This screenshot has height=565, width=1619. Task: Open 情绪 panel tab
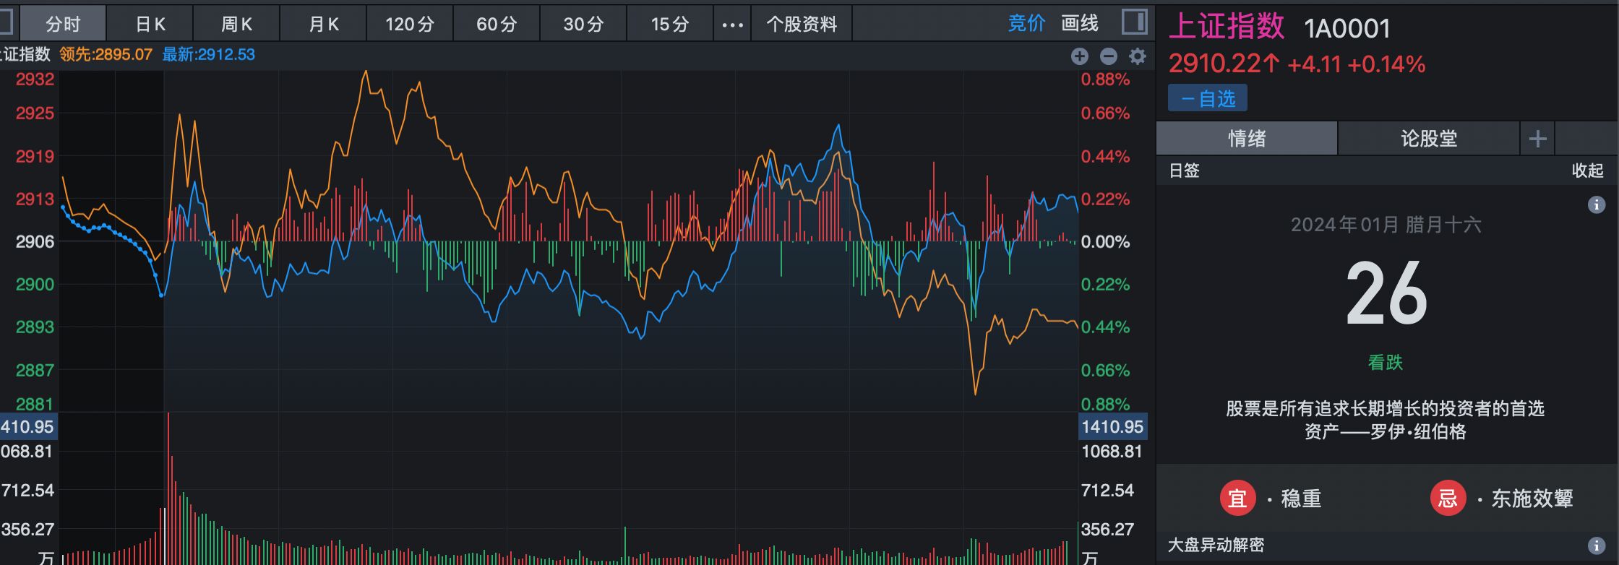(x=1247, y=138)
